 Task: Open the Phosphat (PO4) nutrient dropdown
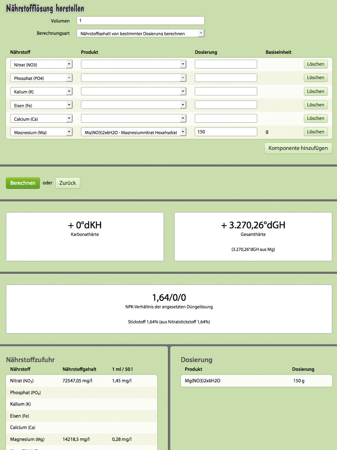tap(41, 78)
